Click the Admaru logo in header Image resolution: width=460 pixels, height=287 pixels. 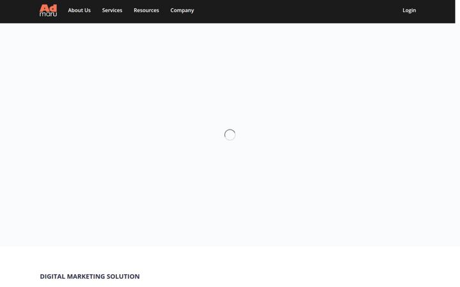click(49, 10)
